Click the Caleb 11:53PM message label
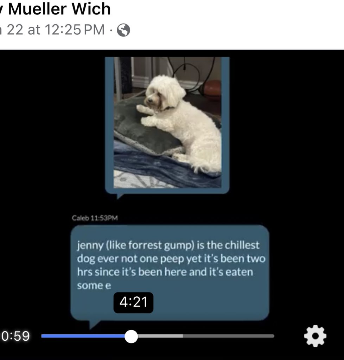This screenshot has height=360, width=344. pyautogui.click(x=95, y=218)
